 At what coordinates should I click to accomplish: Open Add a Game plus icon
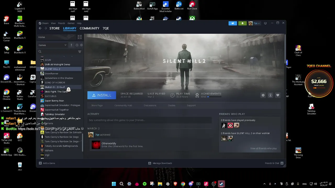[x=40, y=163]
